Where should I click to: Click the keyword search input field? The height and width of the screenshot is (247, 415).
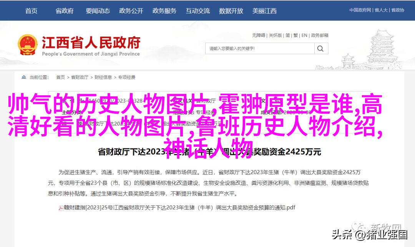tap(260, 49)
